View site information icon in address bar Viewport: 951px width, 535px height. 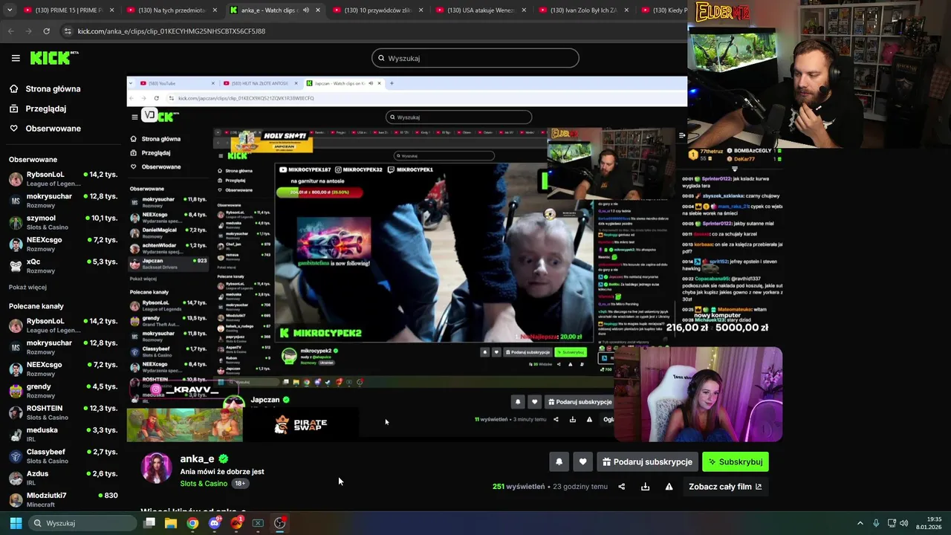[68, 31]
